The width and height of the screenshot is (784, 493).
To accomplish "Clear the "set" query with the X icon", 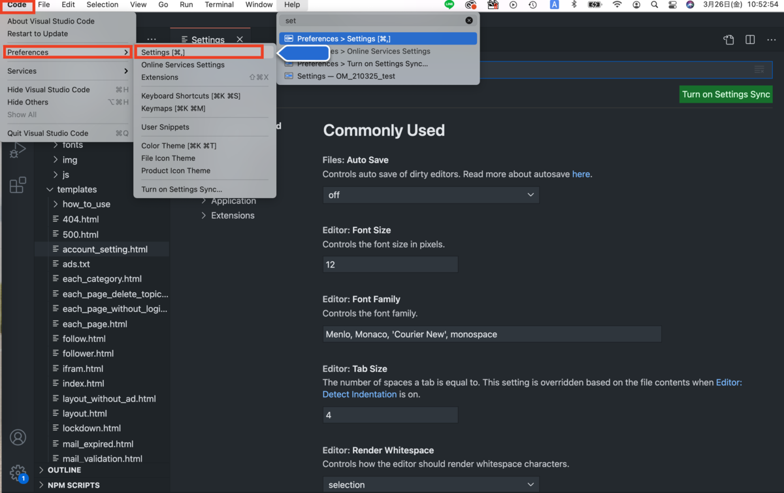I will point(468,20).
